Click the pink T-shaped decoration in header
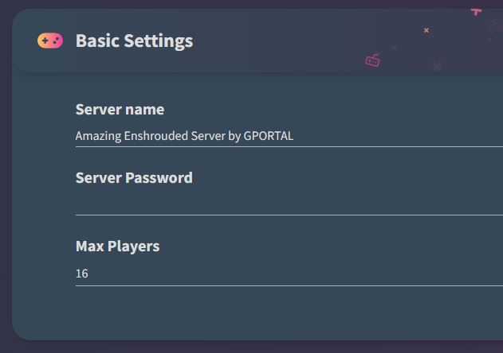 (x=476, y=12)
